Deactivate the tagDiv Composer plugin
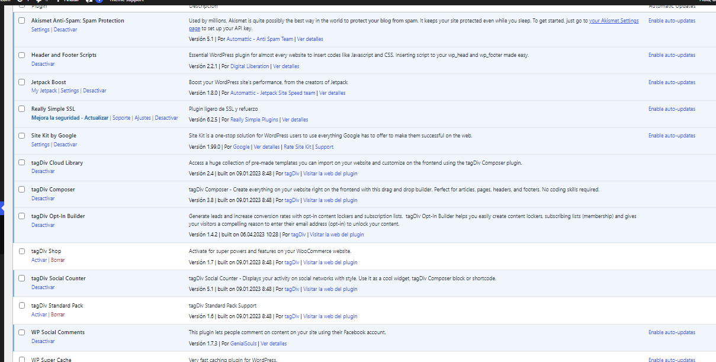This screenshot has height=362, width=716. click(43, 198)
